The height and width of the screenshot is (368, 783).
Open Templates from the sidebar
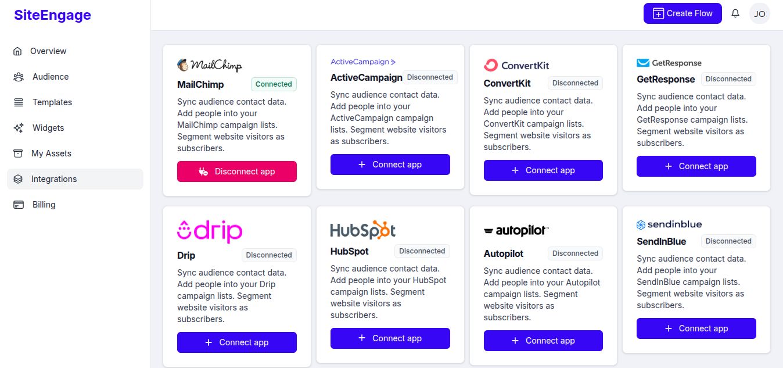(x=52, y=102)
